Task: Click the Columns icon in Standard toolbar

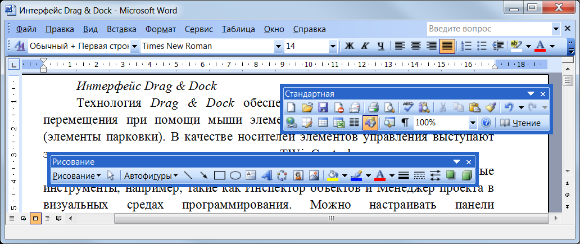Action: (354, 123)
